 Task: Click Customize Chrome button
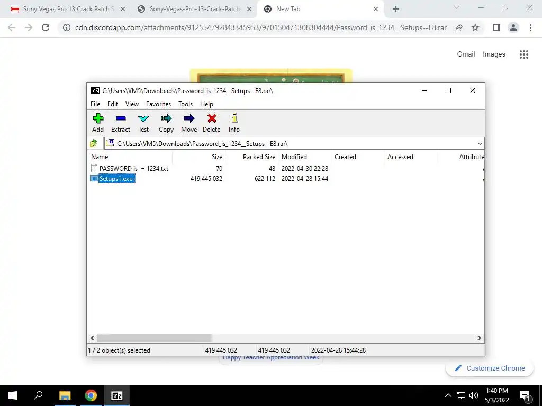[x=490, y=368]
